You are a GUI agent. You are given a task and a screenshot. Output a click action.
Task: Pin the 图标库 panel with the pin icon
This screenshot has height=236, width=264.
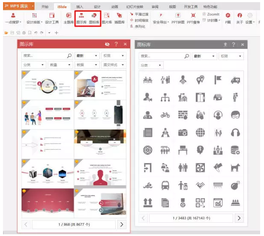pyautogui.click(x=225, y=45)
